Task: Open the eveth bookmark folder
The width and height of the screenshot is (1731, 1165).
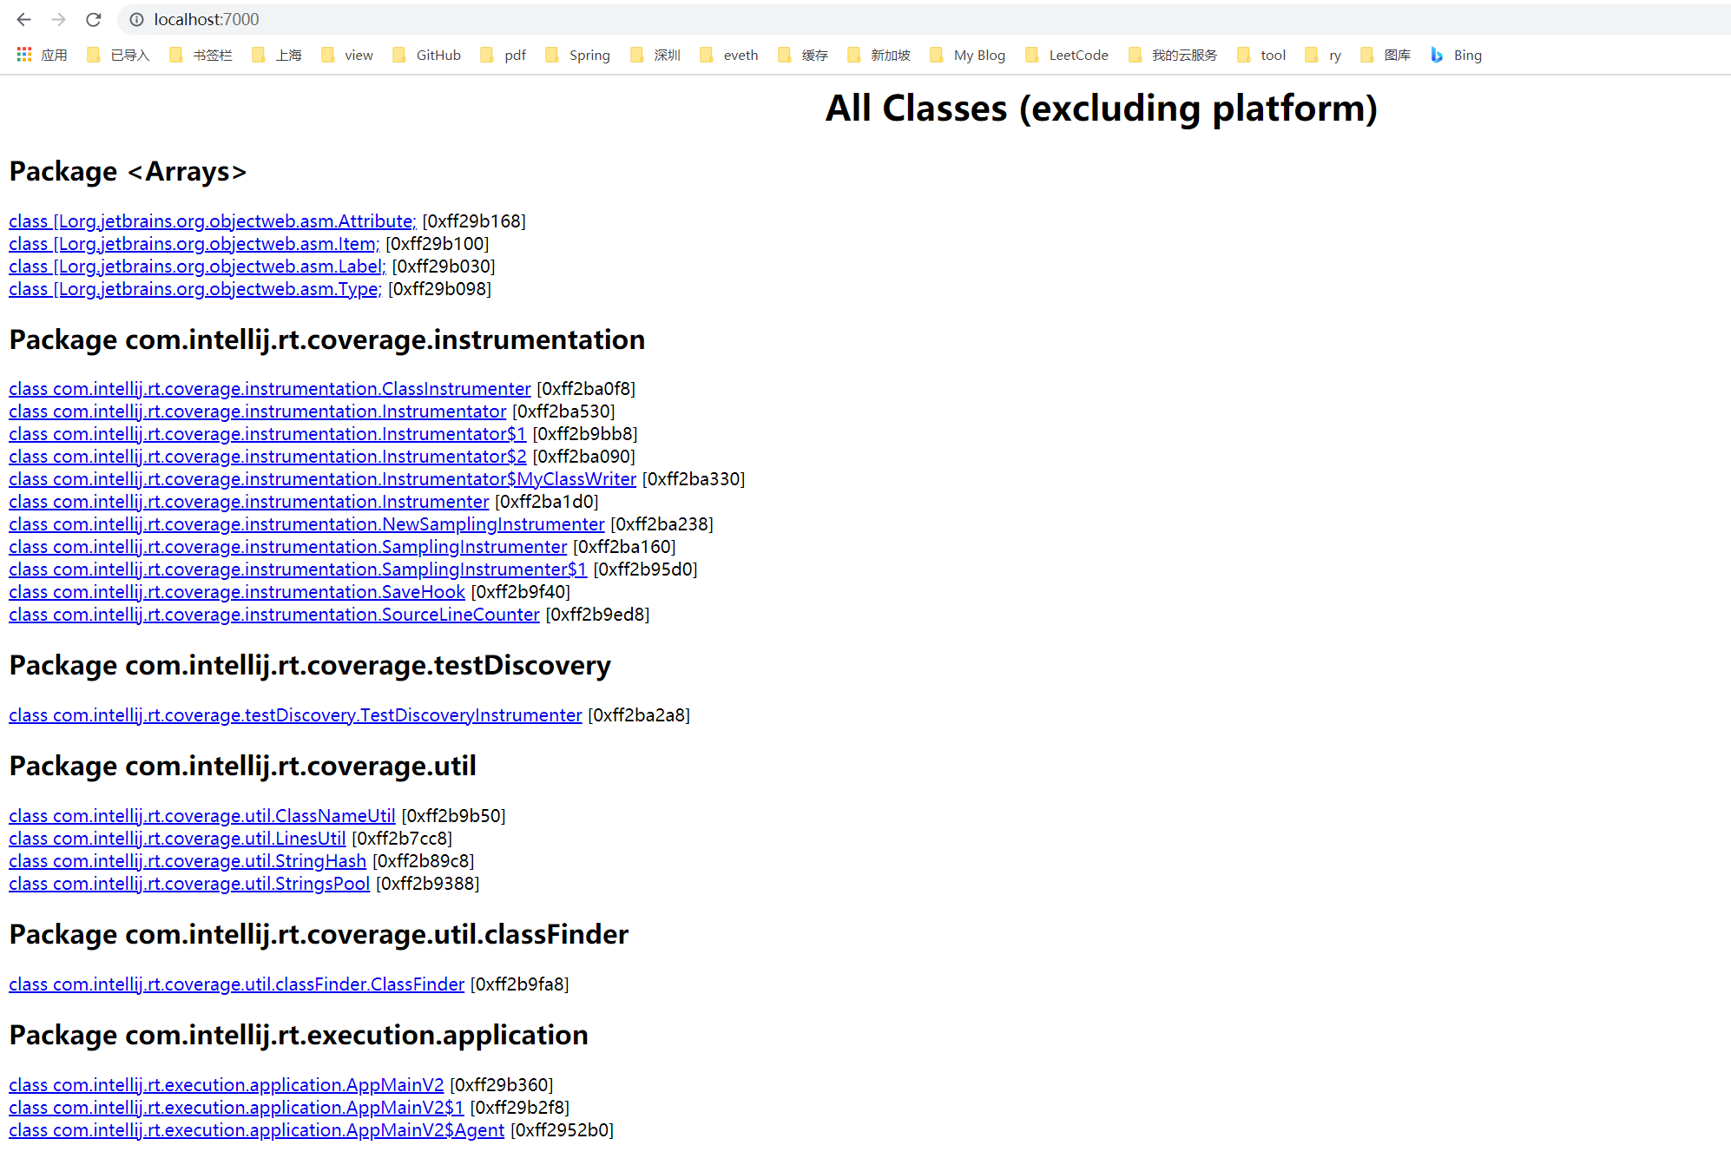Action: point(729,55)
